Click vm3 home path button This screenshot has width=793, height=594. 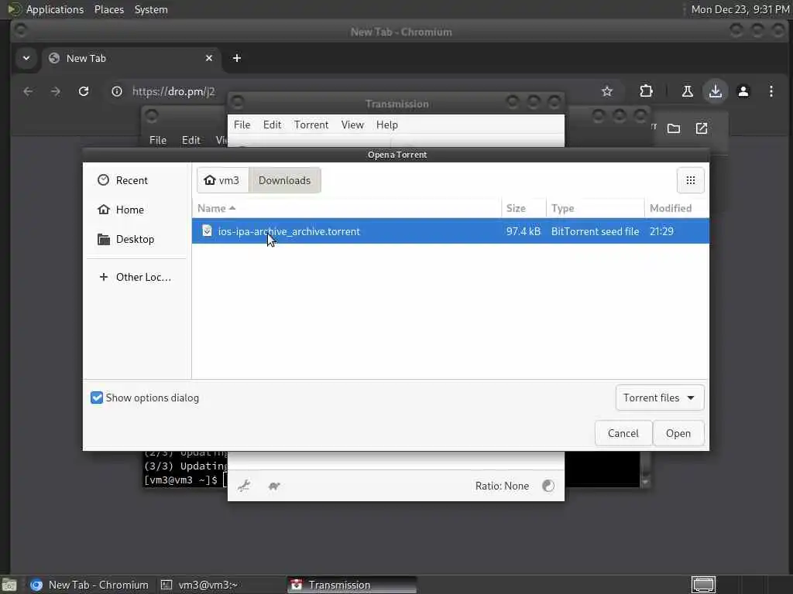[x=222, y=180]
